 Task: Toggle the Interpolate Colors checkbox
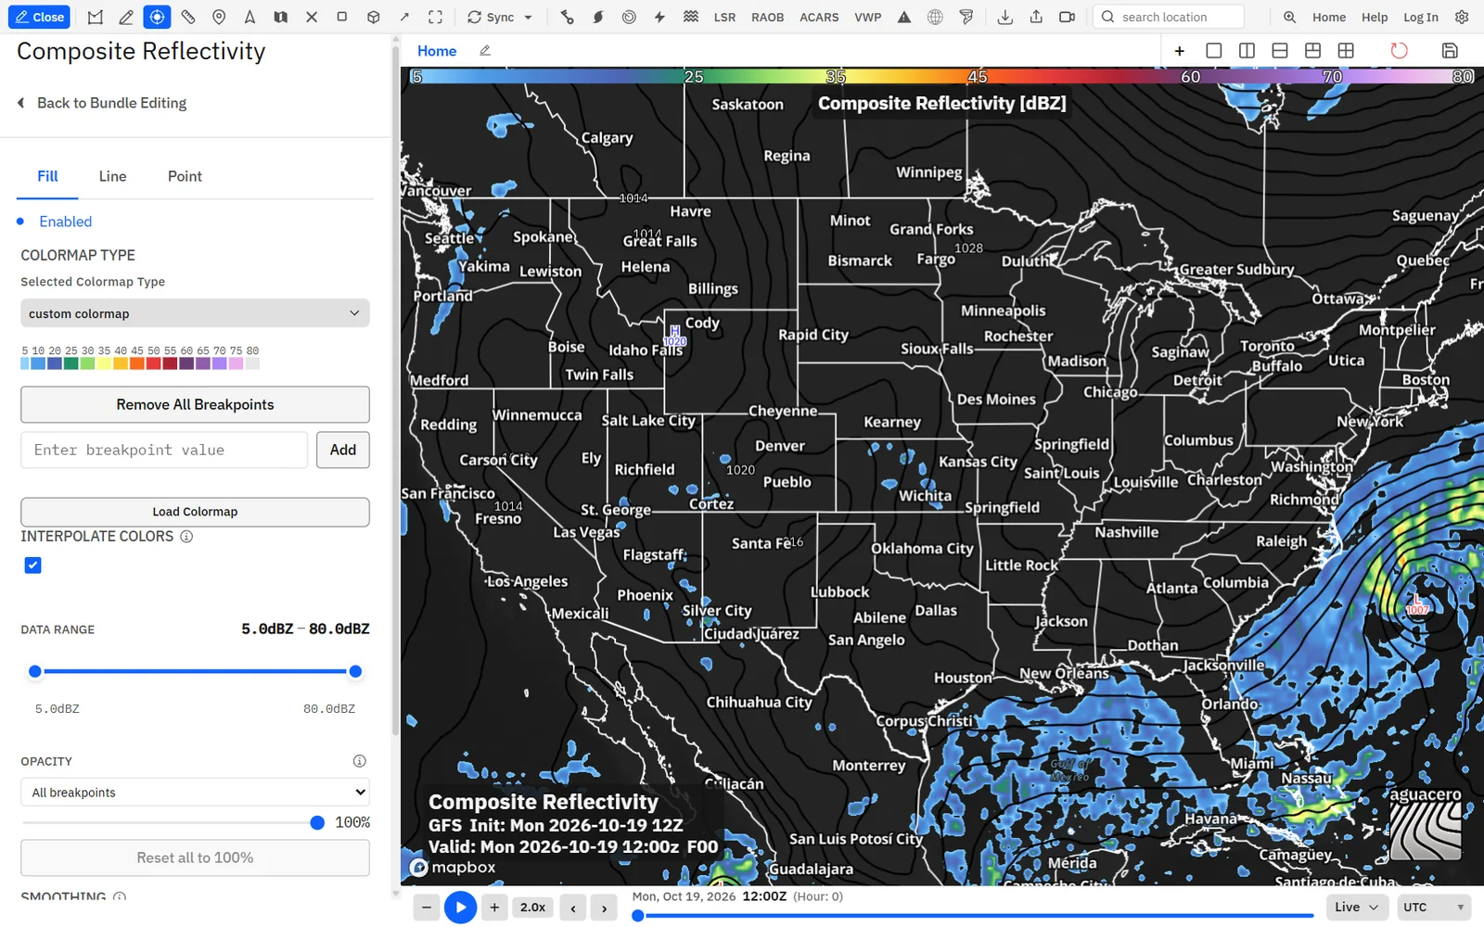(32, 565)
